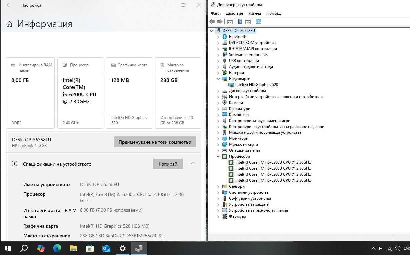Click the view toolbar icon beside Help

[248, 21]
